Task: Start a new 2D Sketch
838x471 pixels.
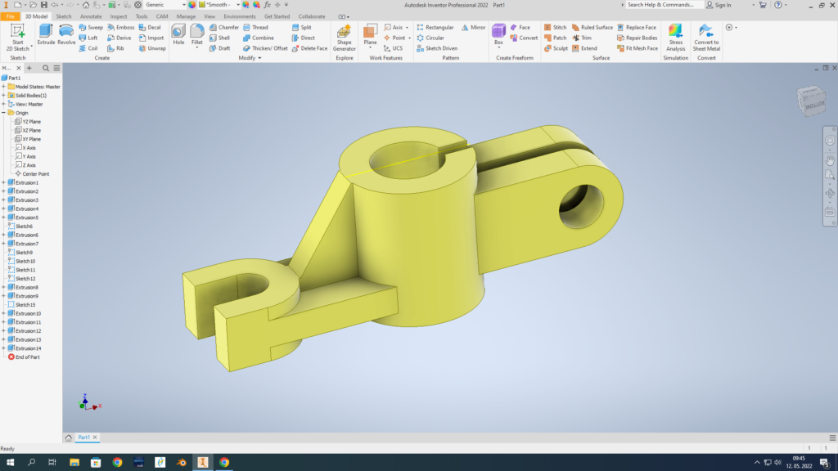Action: 18,38
